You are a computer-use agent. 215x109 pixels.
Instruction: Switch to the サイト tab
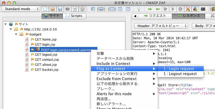(x=52, y=16)
